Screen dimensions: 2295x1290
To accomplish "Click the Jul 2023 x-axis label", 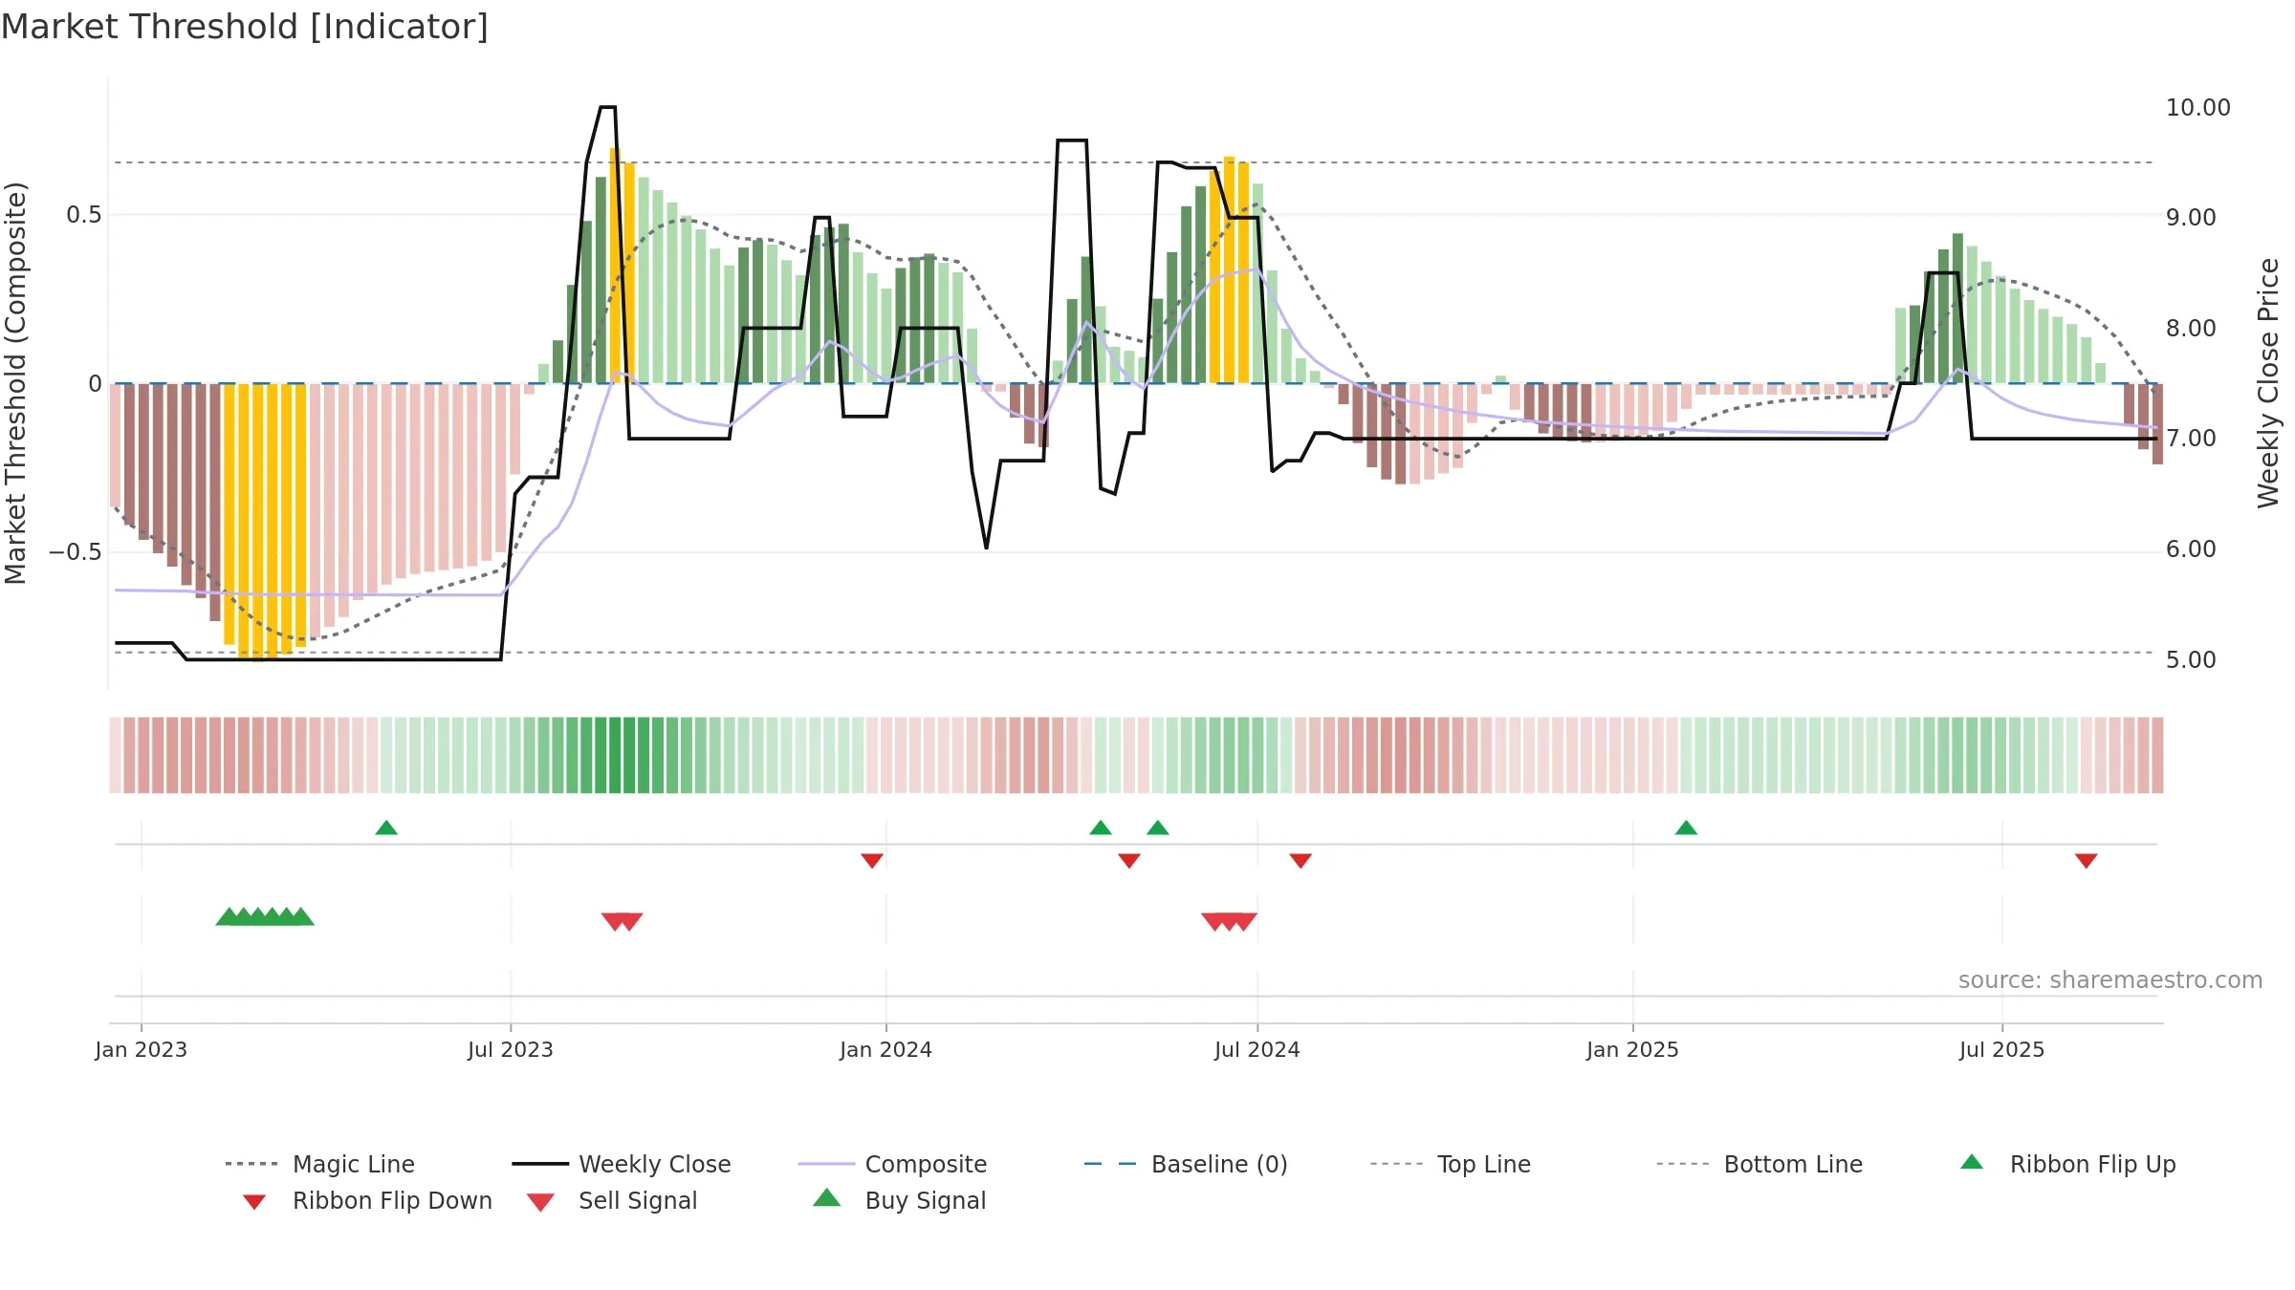I will tap(511, 1049).
